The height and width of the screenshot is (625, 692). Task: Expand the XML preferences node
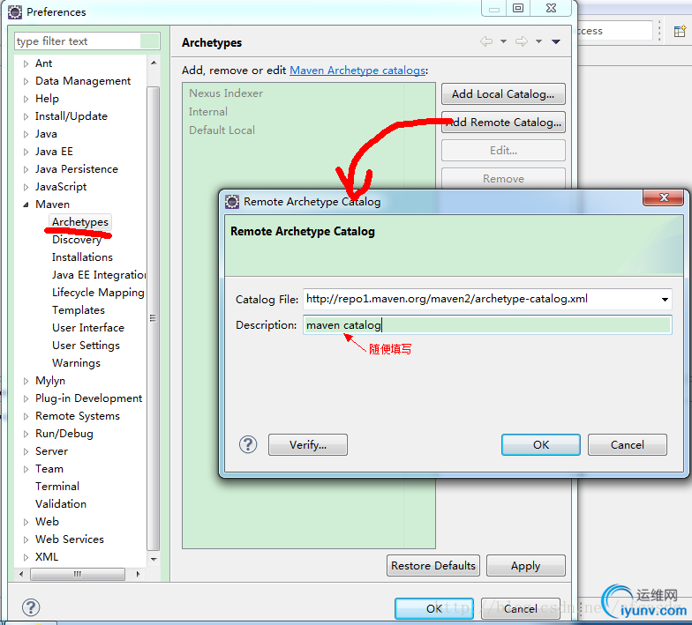[x=26, y=557]
